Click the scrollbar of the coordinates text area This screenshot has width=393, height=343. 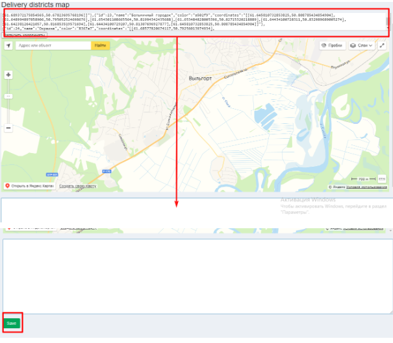coord(388,22)
